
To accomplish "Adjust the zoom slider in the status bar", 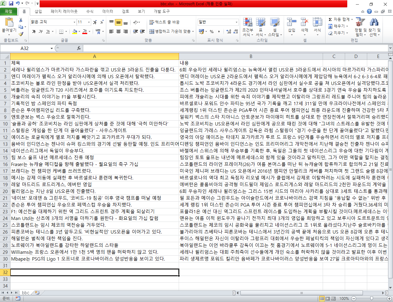I will tap(372, 298).
